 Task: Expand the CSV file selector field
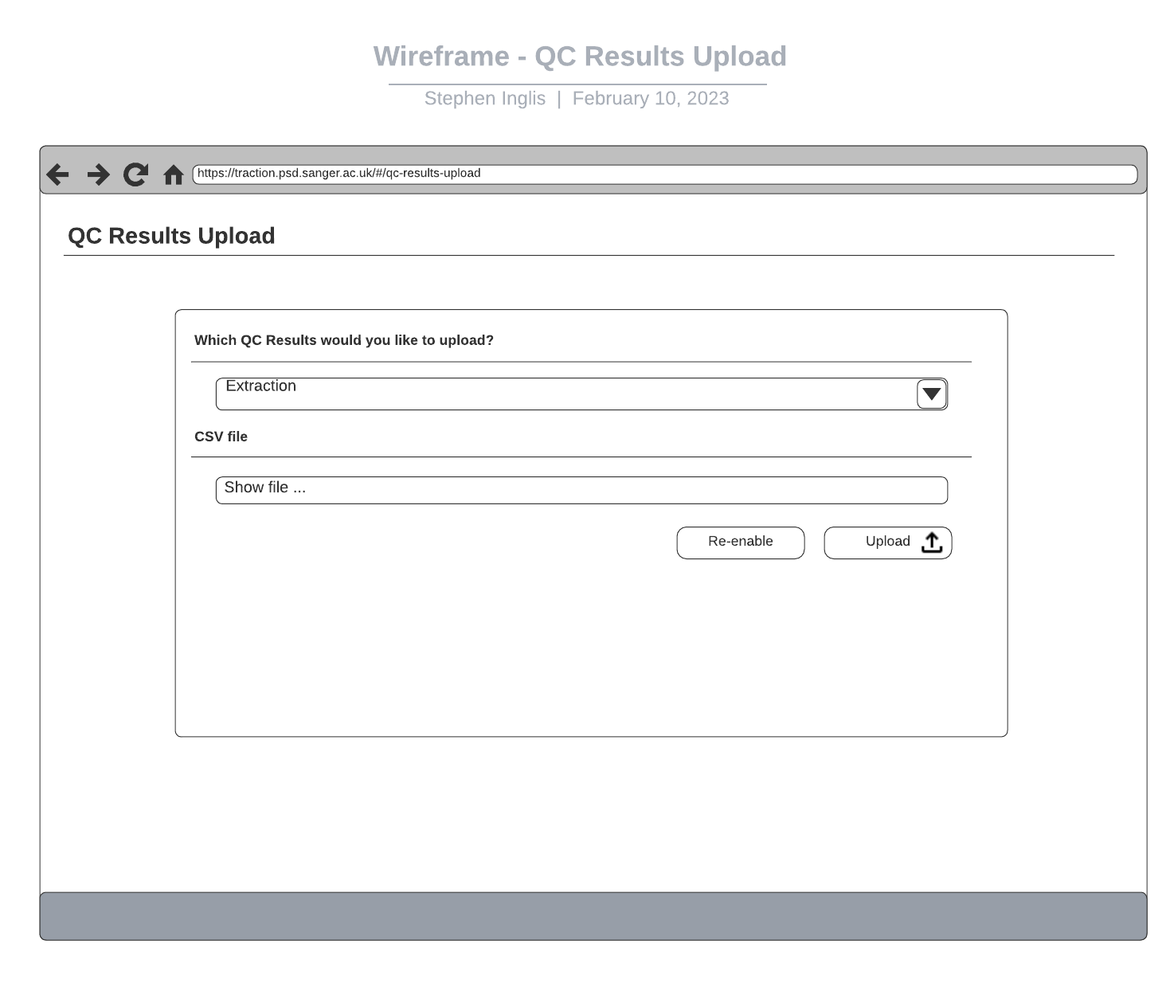[x=581, y=488]
